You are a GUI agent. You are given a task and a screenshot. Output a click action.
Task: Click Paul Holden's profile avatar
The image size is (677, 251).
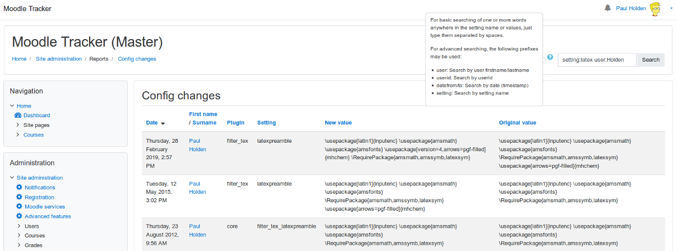coord(655,8)
